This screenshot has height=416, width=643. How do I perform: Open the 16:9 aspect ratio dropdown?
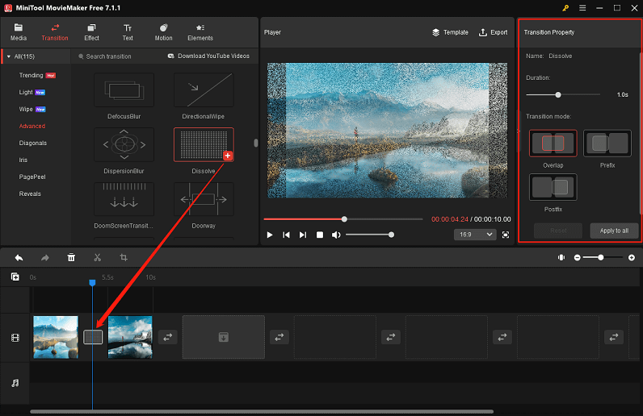(x=475, y=235)
